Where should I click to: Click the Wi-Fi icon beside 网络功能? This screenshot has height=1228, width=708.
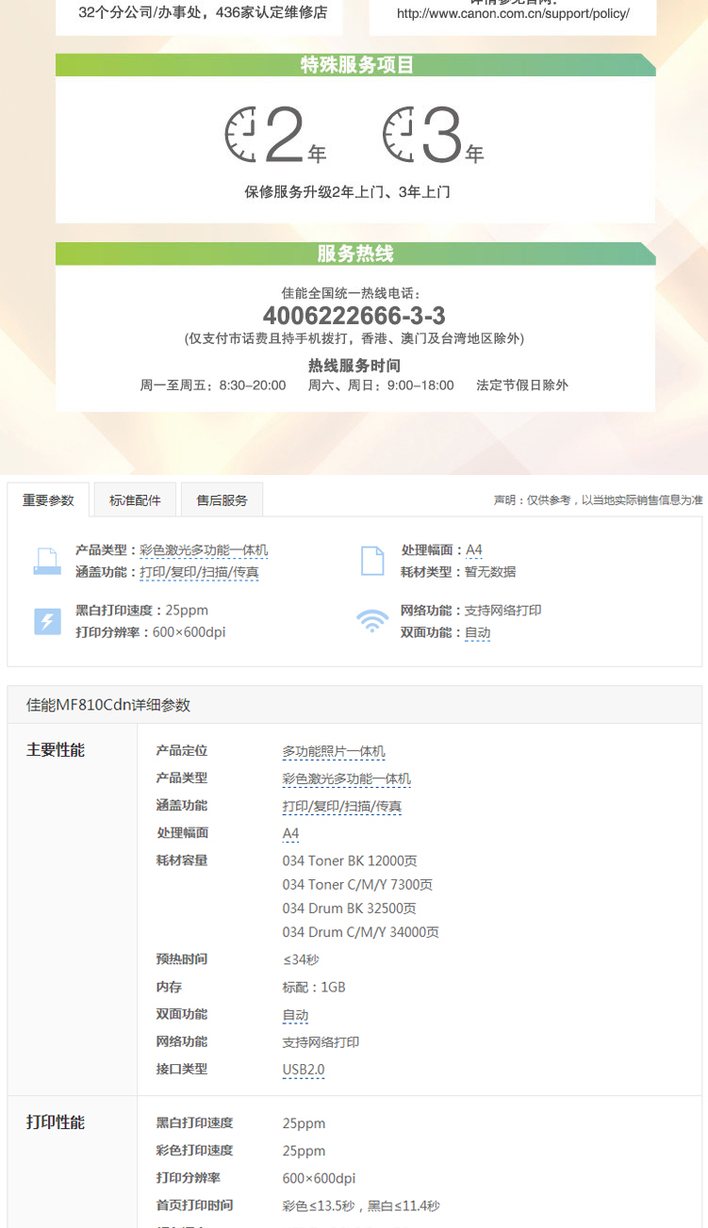pos(372,621)
